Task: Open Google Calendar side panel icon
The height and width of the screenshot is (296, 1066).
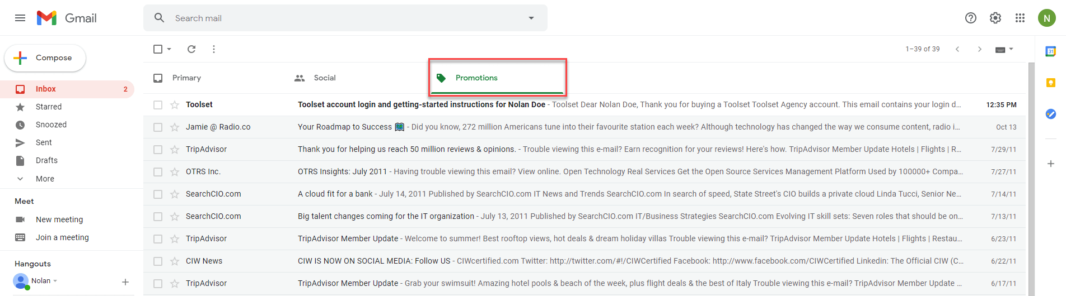Action: point(1051,51)
